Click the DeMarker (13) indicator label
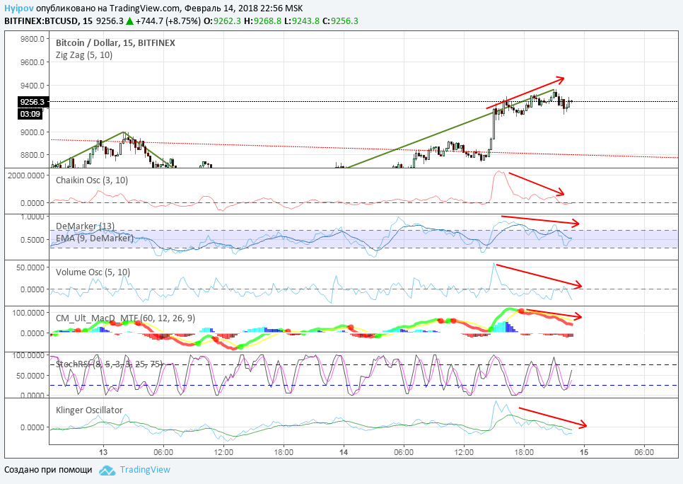Image resolution: width=683 pixels, height=484 pixels. tap(85, 226)
